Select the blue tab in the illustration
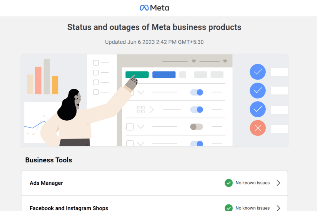The image size is (317, 211). coord(164,75)
